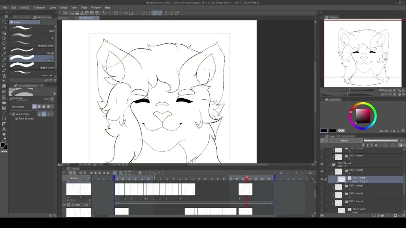Open the Animation menu
The height and width of the screenshot is (228, 406).
[x=39, y=8]
